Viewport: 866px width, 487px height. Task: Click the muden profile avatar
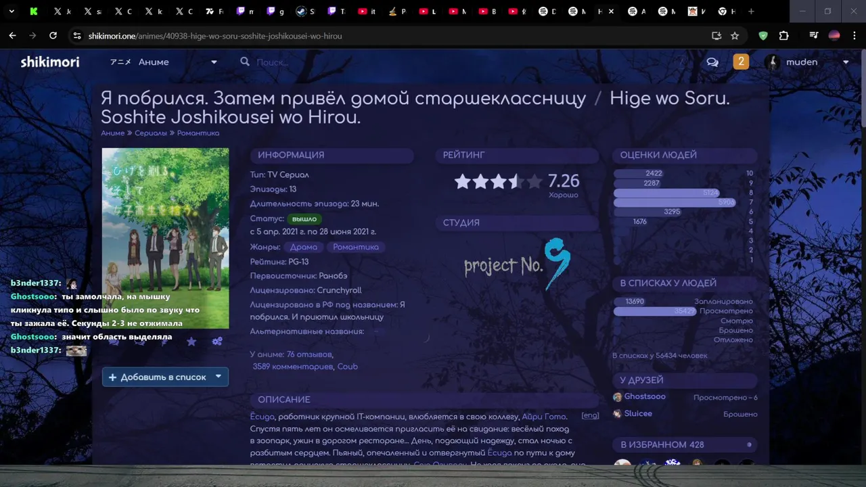coord(772,62)
